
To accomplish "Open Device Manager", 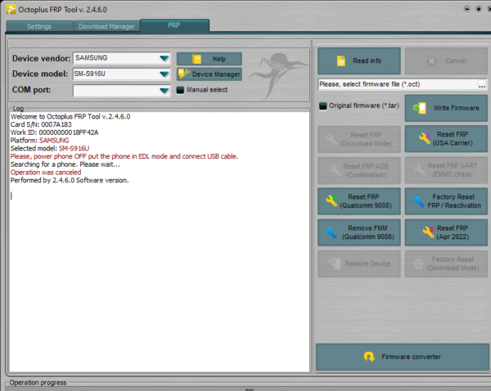I will coord(209,74).
